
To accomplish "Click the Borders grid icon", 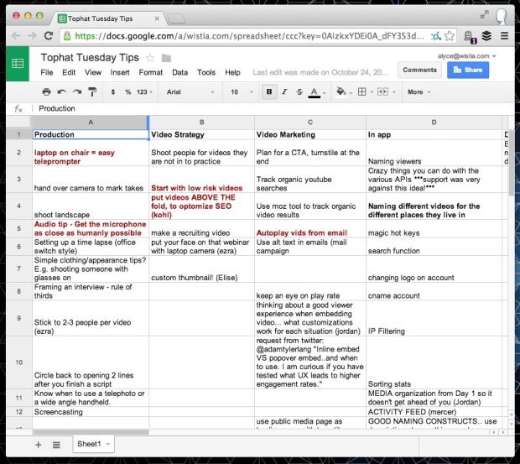I will pos(362,91).
